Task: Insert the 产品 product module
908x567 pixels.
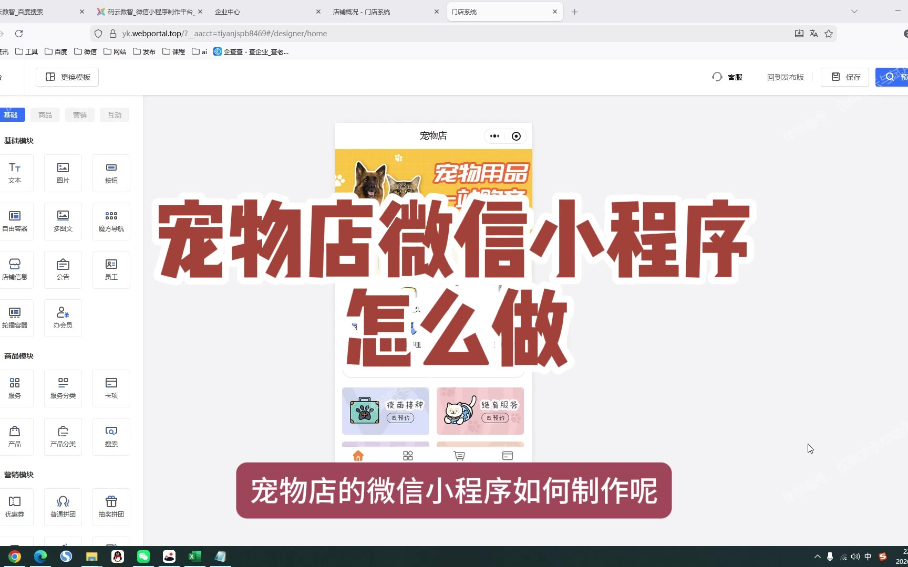Action: [15, 436]
